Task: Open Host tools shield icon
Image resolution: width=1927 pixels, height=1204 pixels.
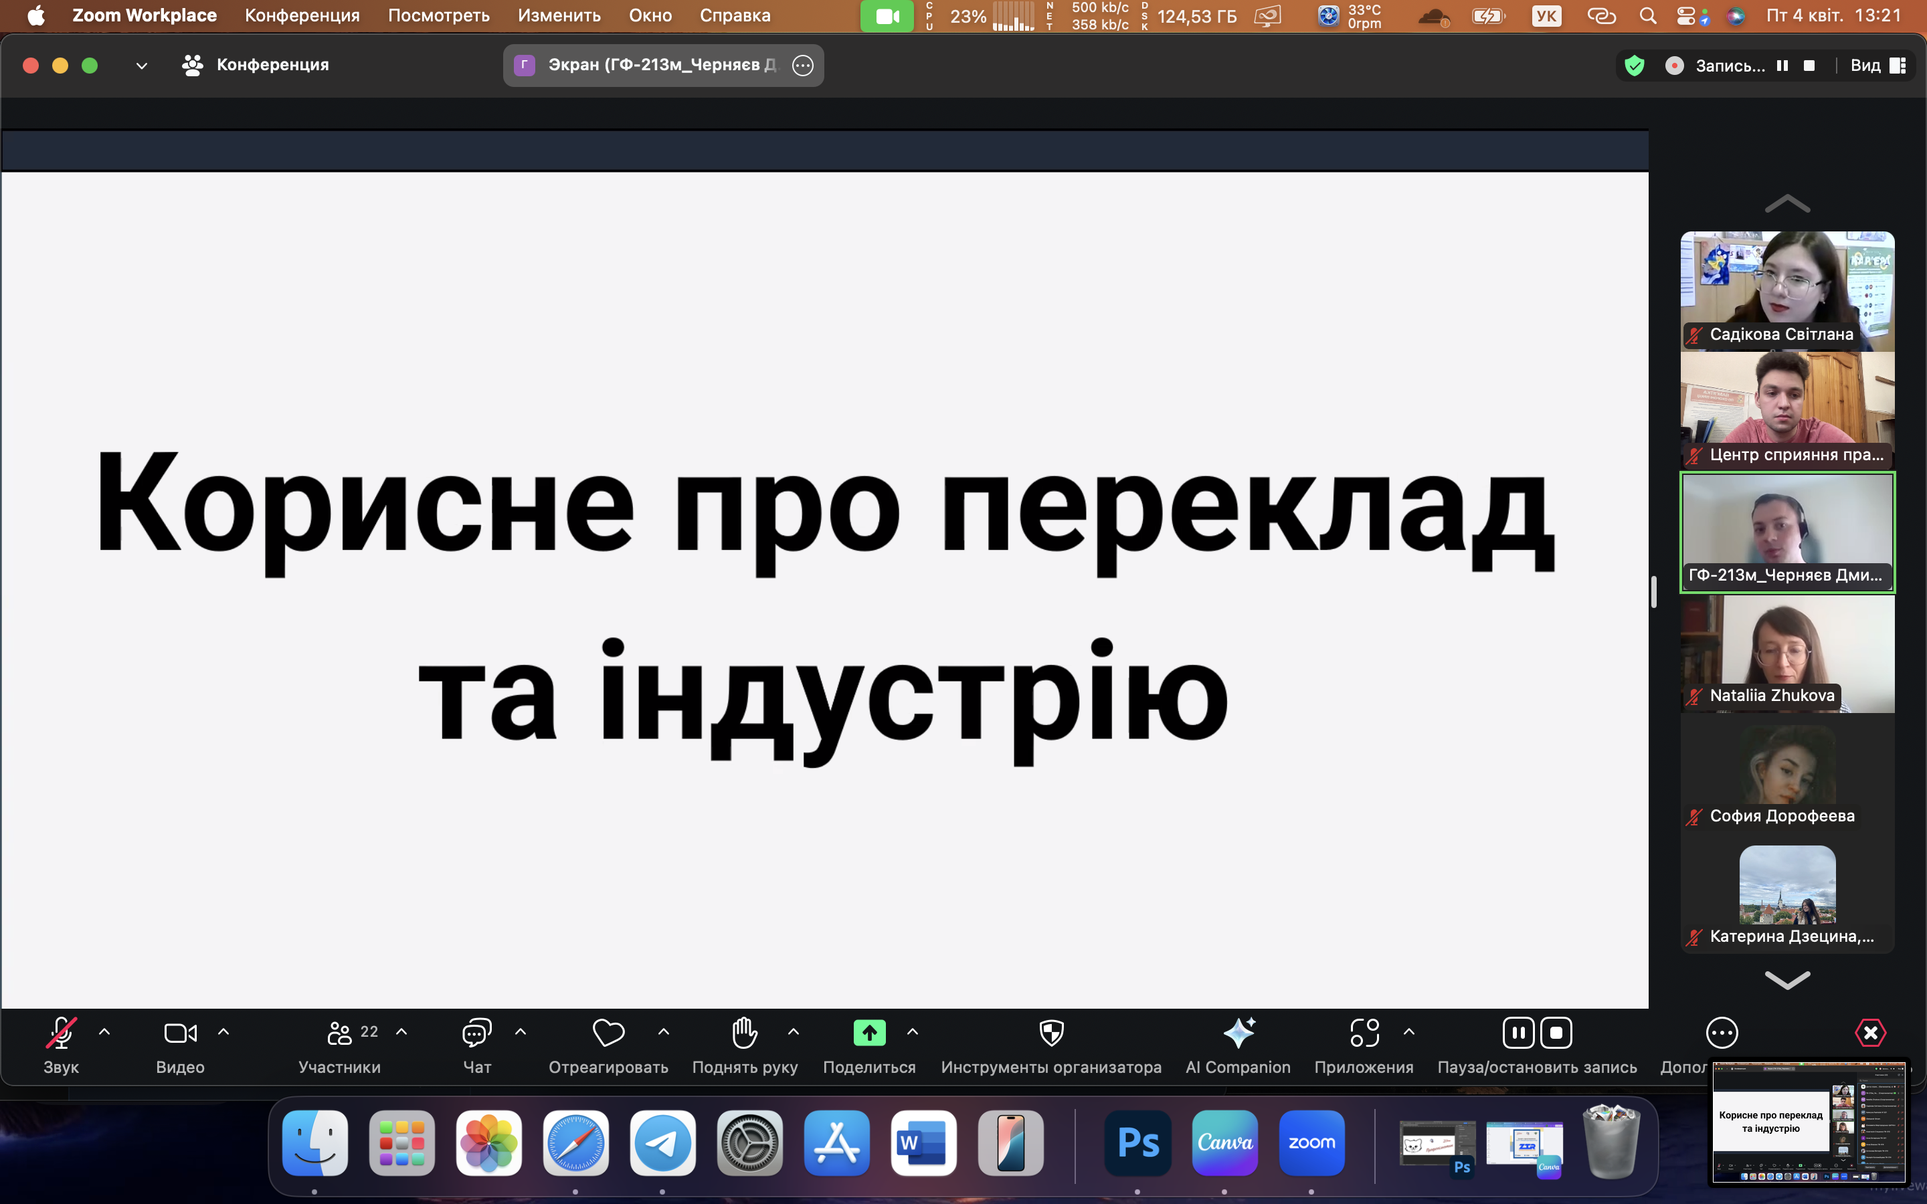Action: coord(1051,1033)
